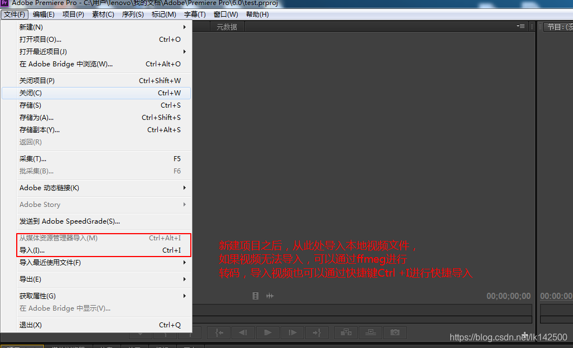Open the 字幕(T) menu
The image size is (573, 348).
[195, 14]
